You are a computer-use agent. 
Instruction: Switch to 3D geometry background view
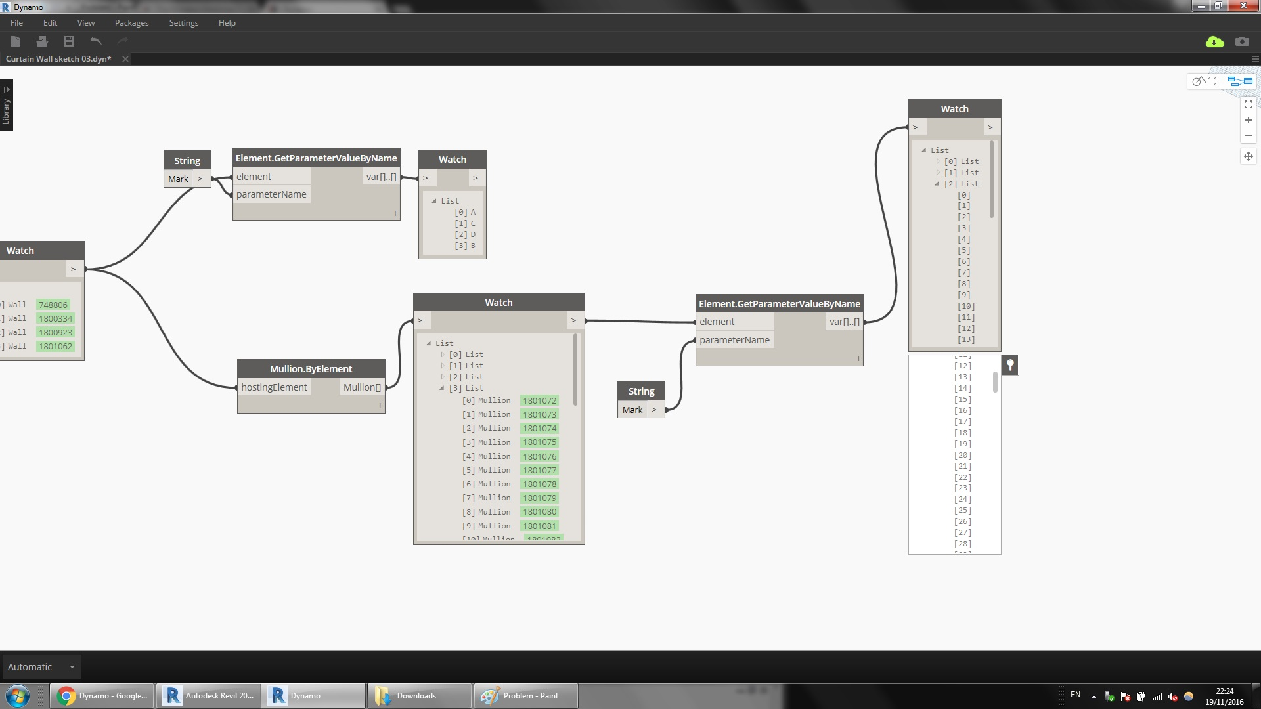point(1205,81)
